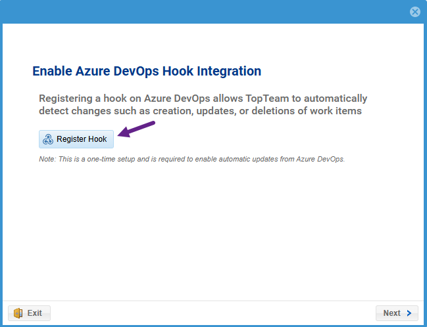The width and height of the screenshot is (427, 327).
Task: Click the 'Next' label text
Action: point(391,313)
